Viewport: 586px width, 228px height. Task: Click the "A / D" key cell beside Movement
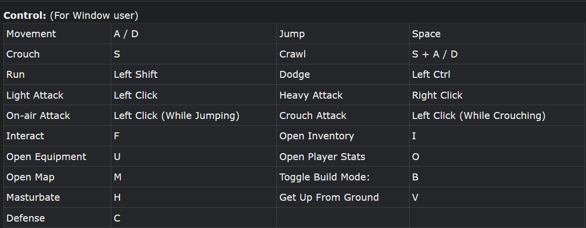click(126, 34)
